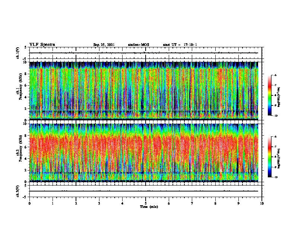This screenshot has height=228, width=295.
Task: Select the date text "Sep. 25, 2021"
Action: coord(104,45)
